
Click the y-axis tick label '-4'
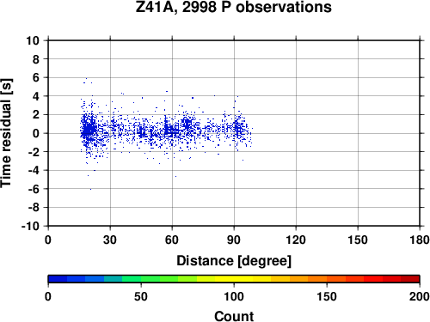[x=34, y=170]
